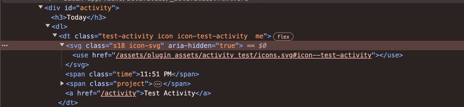Viewport: 464px width, 107px height.
Task: Expand the span class="project" node
Action: coord(62,83)
